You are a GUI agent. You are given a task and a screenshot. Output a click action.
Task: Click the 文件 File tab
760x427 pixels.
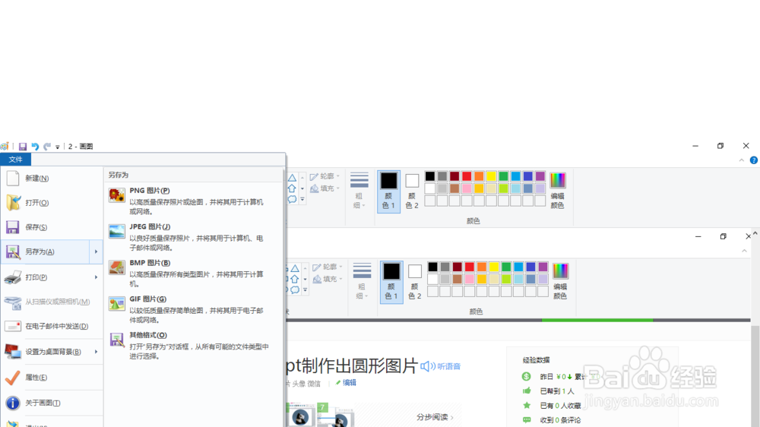(x=15, y=160)
